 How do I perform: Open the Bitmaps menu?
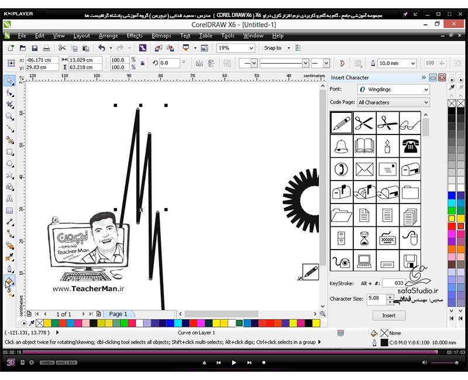[x=161, y=36]
